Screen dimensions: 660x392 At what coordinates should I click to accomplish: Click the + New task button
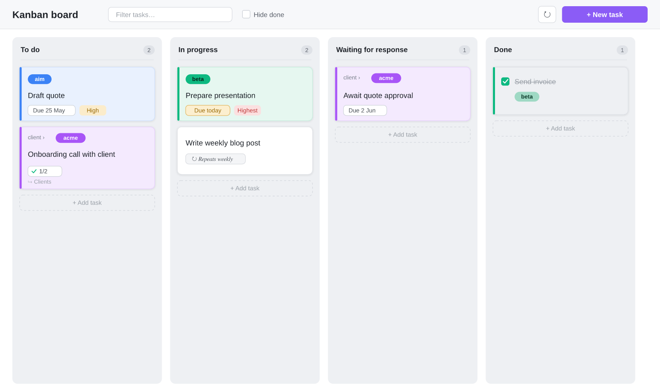(x=605, y=14)
